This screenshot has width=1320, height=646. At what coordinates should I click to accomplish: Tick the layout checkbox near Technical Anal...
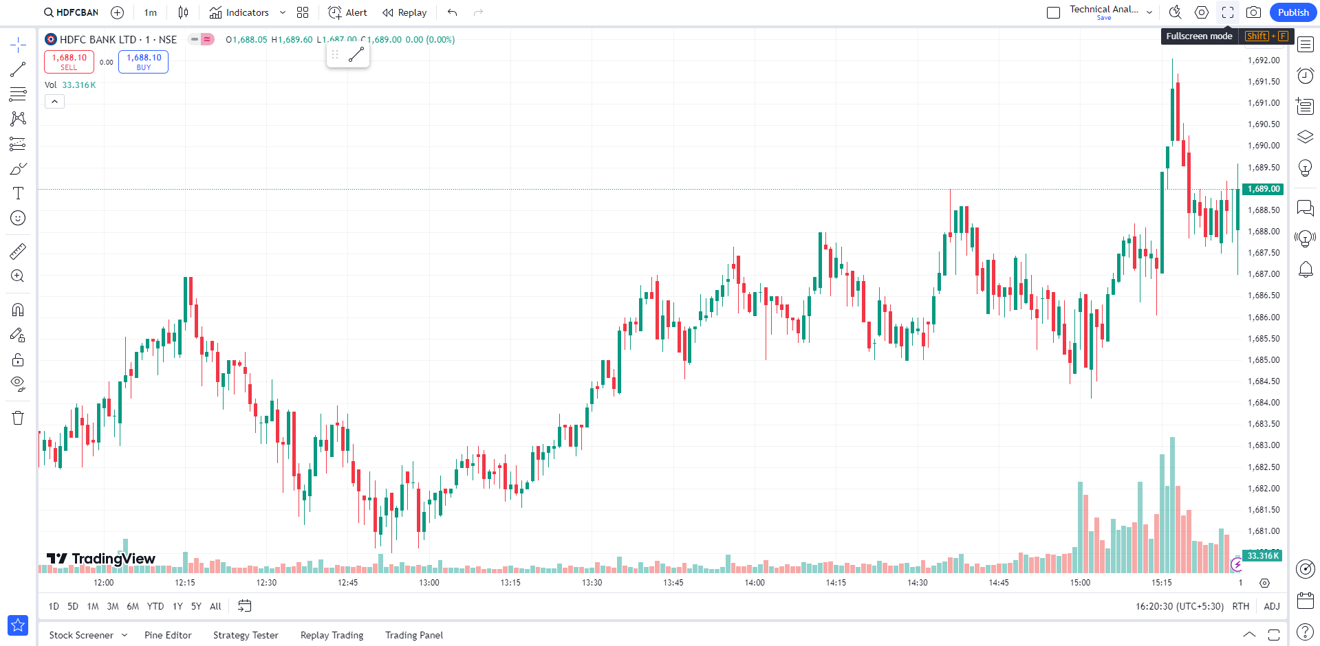[x=1053, y=12]
